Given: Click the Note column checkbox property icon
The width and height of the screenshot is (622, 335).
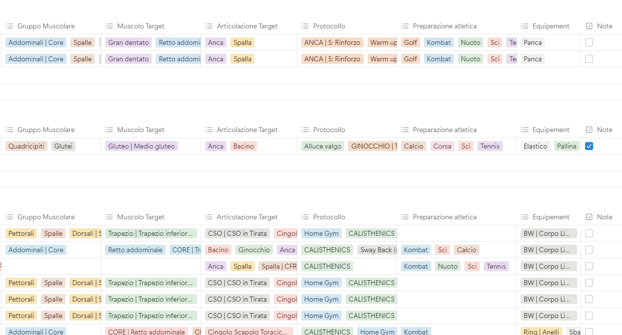Looking at the screenshot, I should 589,26.
